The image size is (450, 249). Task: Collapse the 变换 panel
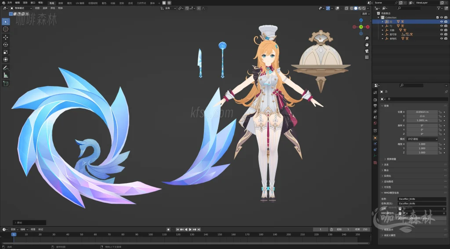pyautogui.click(x=386, y=106)
